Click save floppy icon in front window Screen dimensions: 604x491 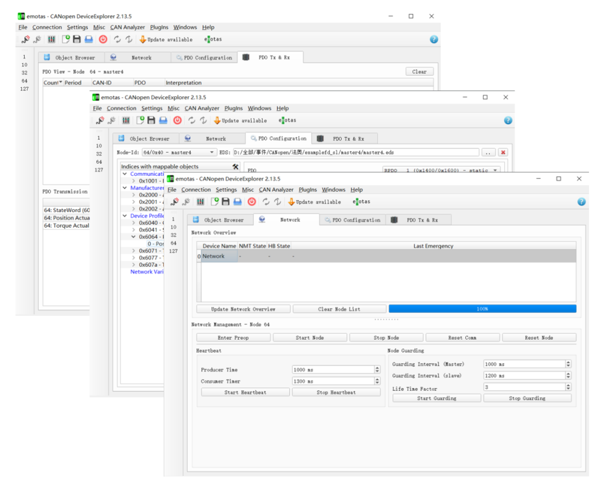pyautogui.click(x=226, y=201)
